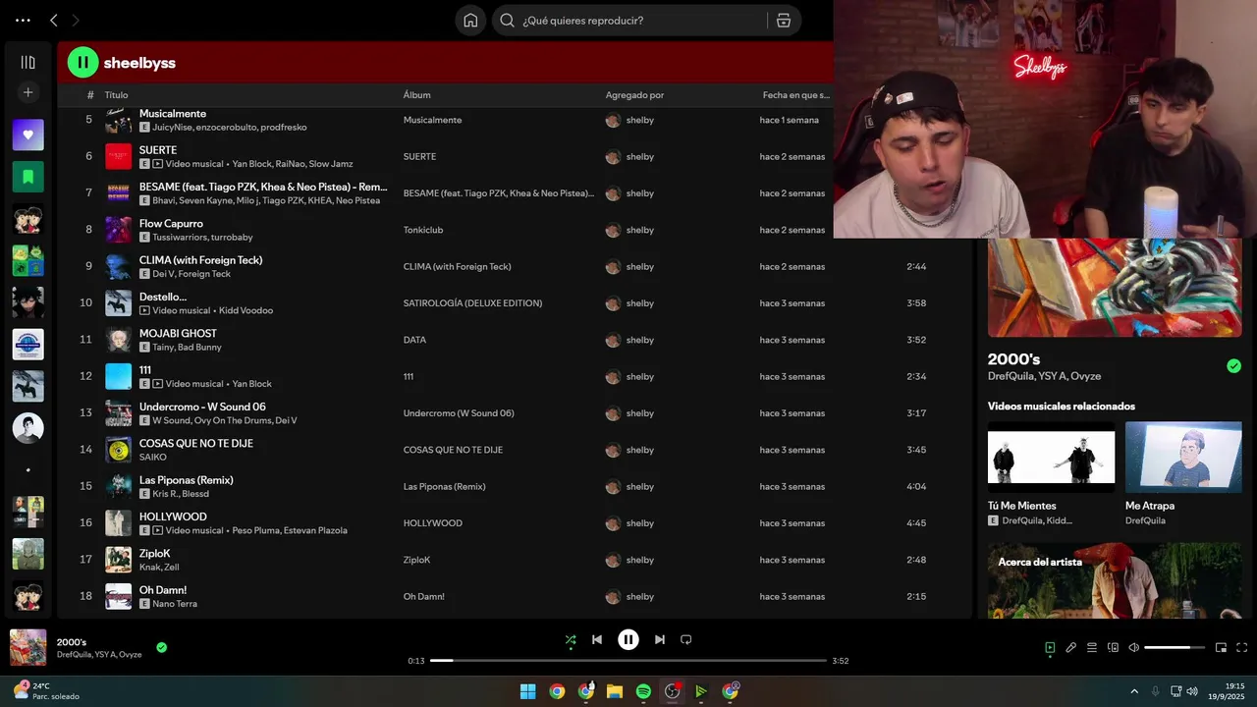Skip to the previous track
This screenshot has width=1257, height=707.
[x=597, y=639]
